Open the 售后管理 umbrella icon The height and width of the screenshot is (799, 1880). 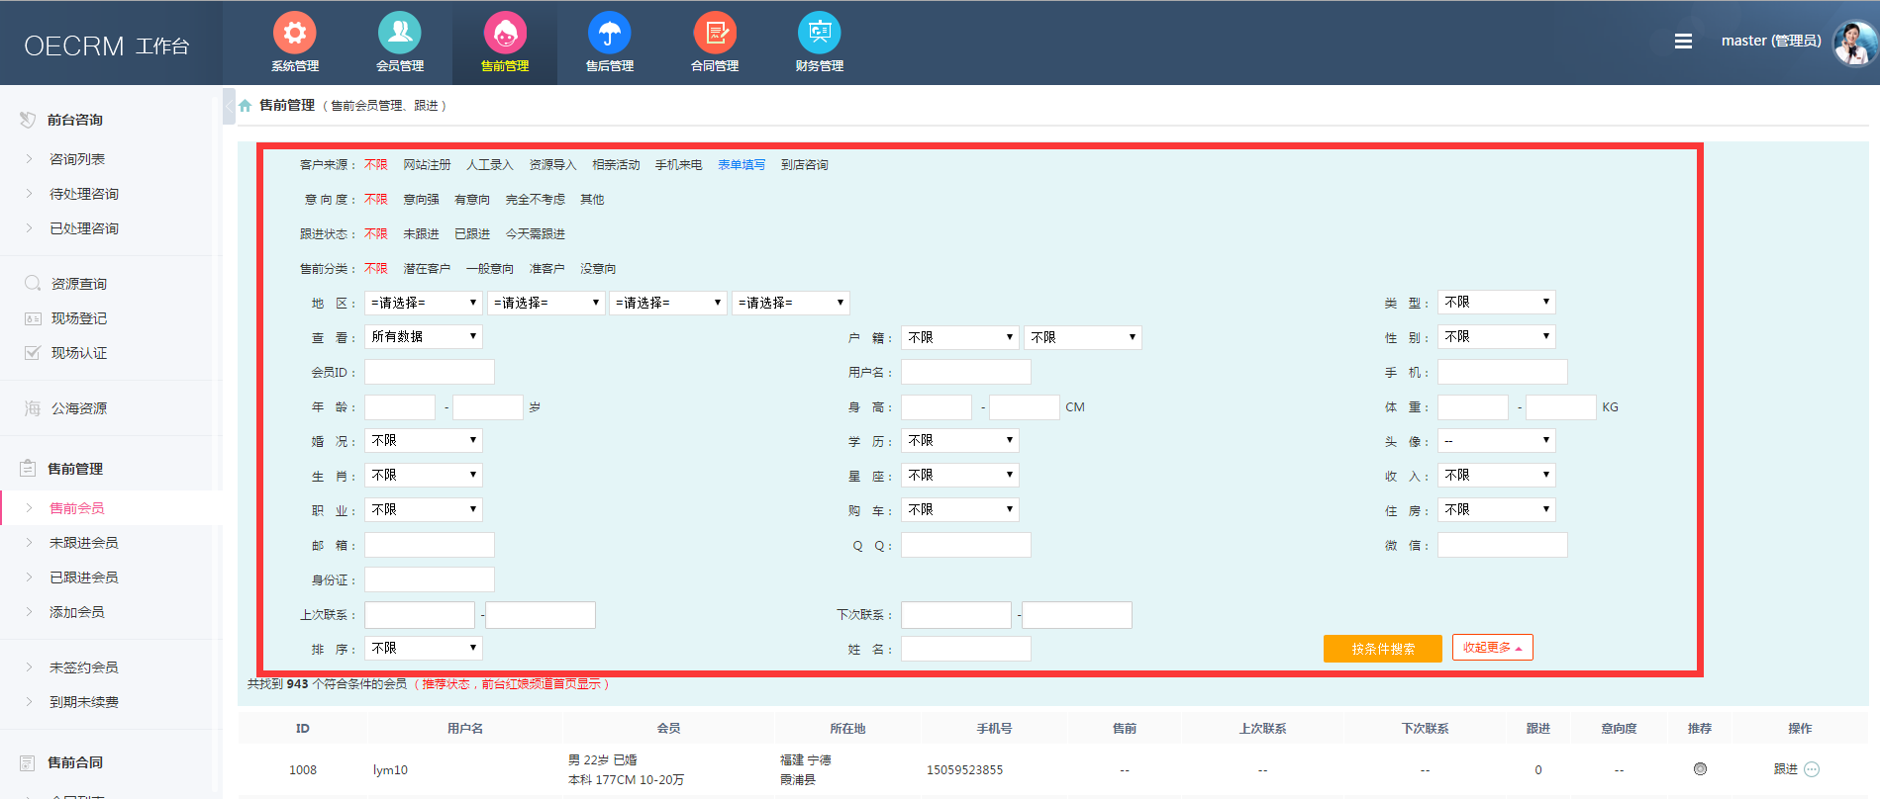pos(609,34)
